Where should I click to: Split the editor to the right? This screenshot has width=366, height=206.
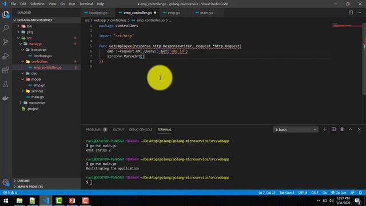[x=351, y=13]
